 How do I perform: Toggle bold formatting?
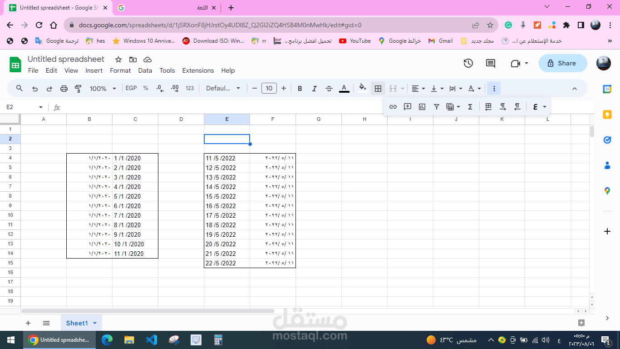[300, 88]
